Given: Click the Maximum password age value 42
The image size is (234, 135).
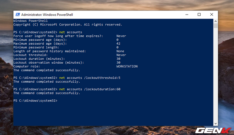Looking at the screenshot, I should coord(118,44).
